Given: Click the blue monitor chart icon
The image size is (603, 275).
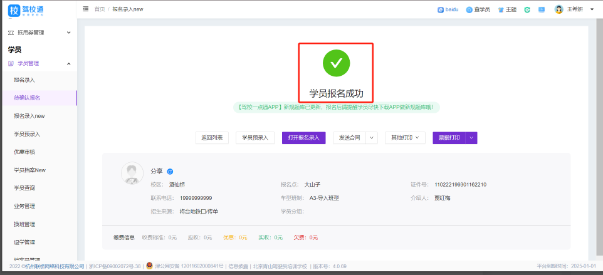Looking at the screenshot, I should [x=542, y=9].
